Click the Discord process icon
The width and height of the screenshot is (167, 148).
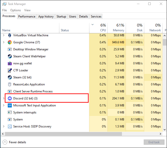click(x=10, y=98)
